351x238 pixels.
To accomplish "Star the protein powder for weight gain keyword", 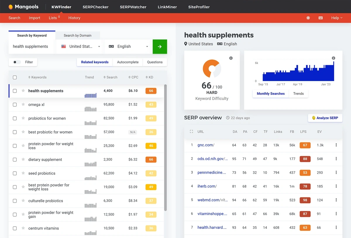I will (23, 214).
